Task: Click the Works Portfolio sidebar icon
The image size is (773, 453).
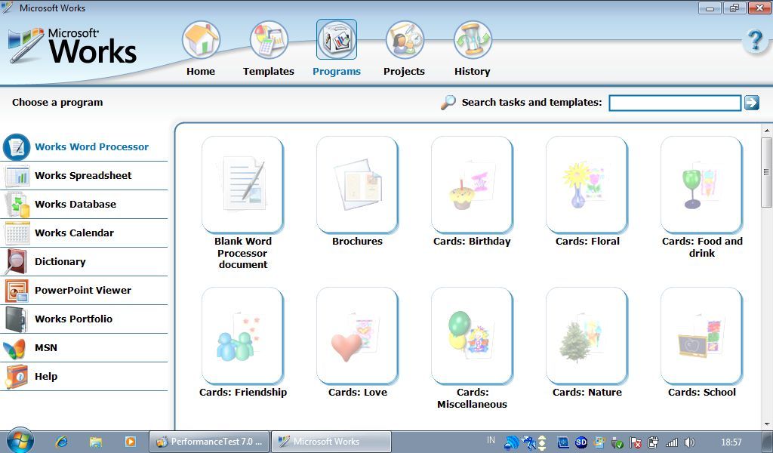Action: (x=17, y=319)
